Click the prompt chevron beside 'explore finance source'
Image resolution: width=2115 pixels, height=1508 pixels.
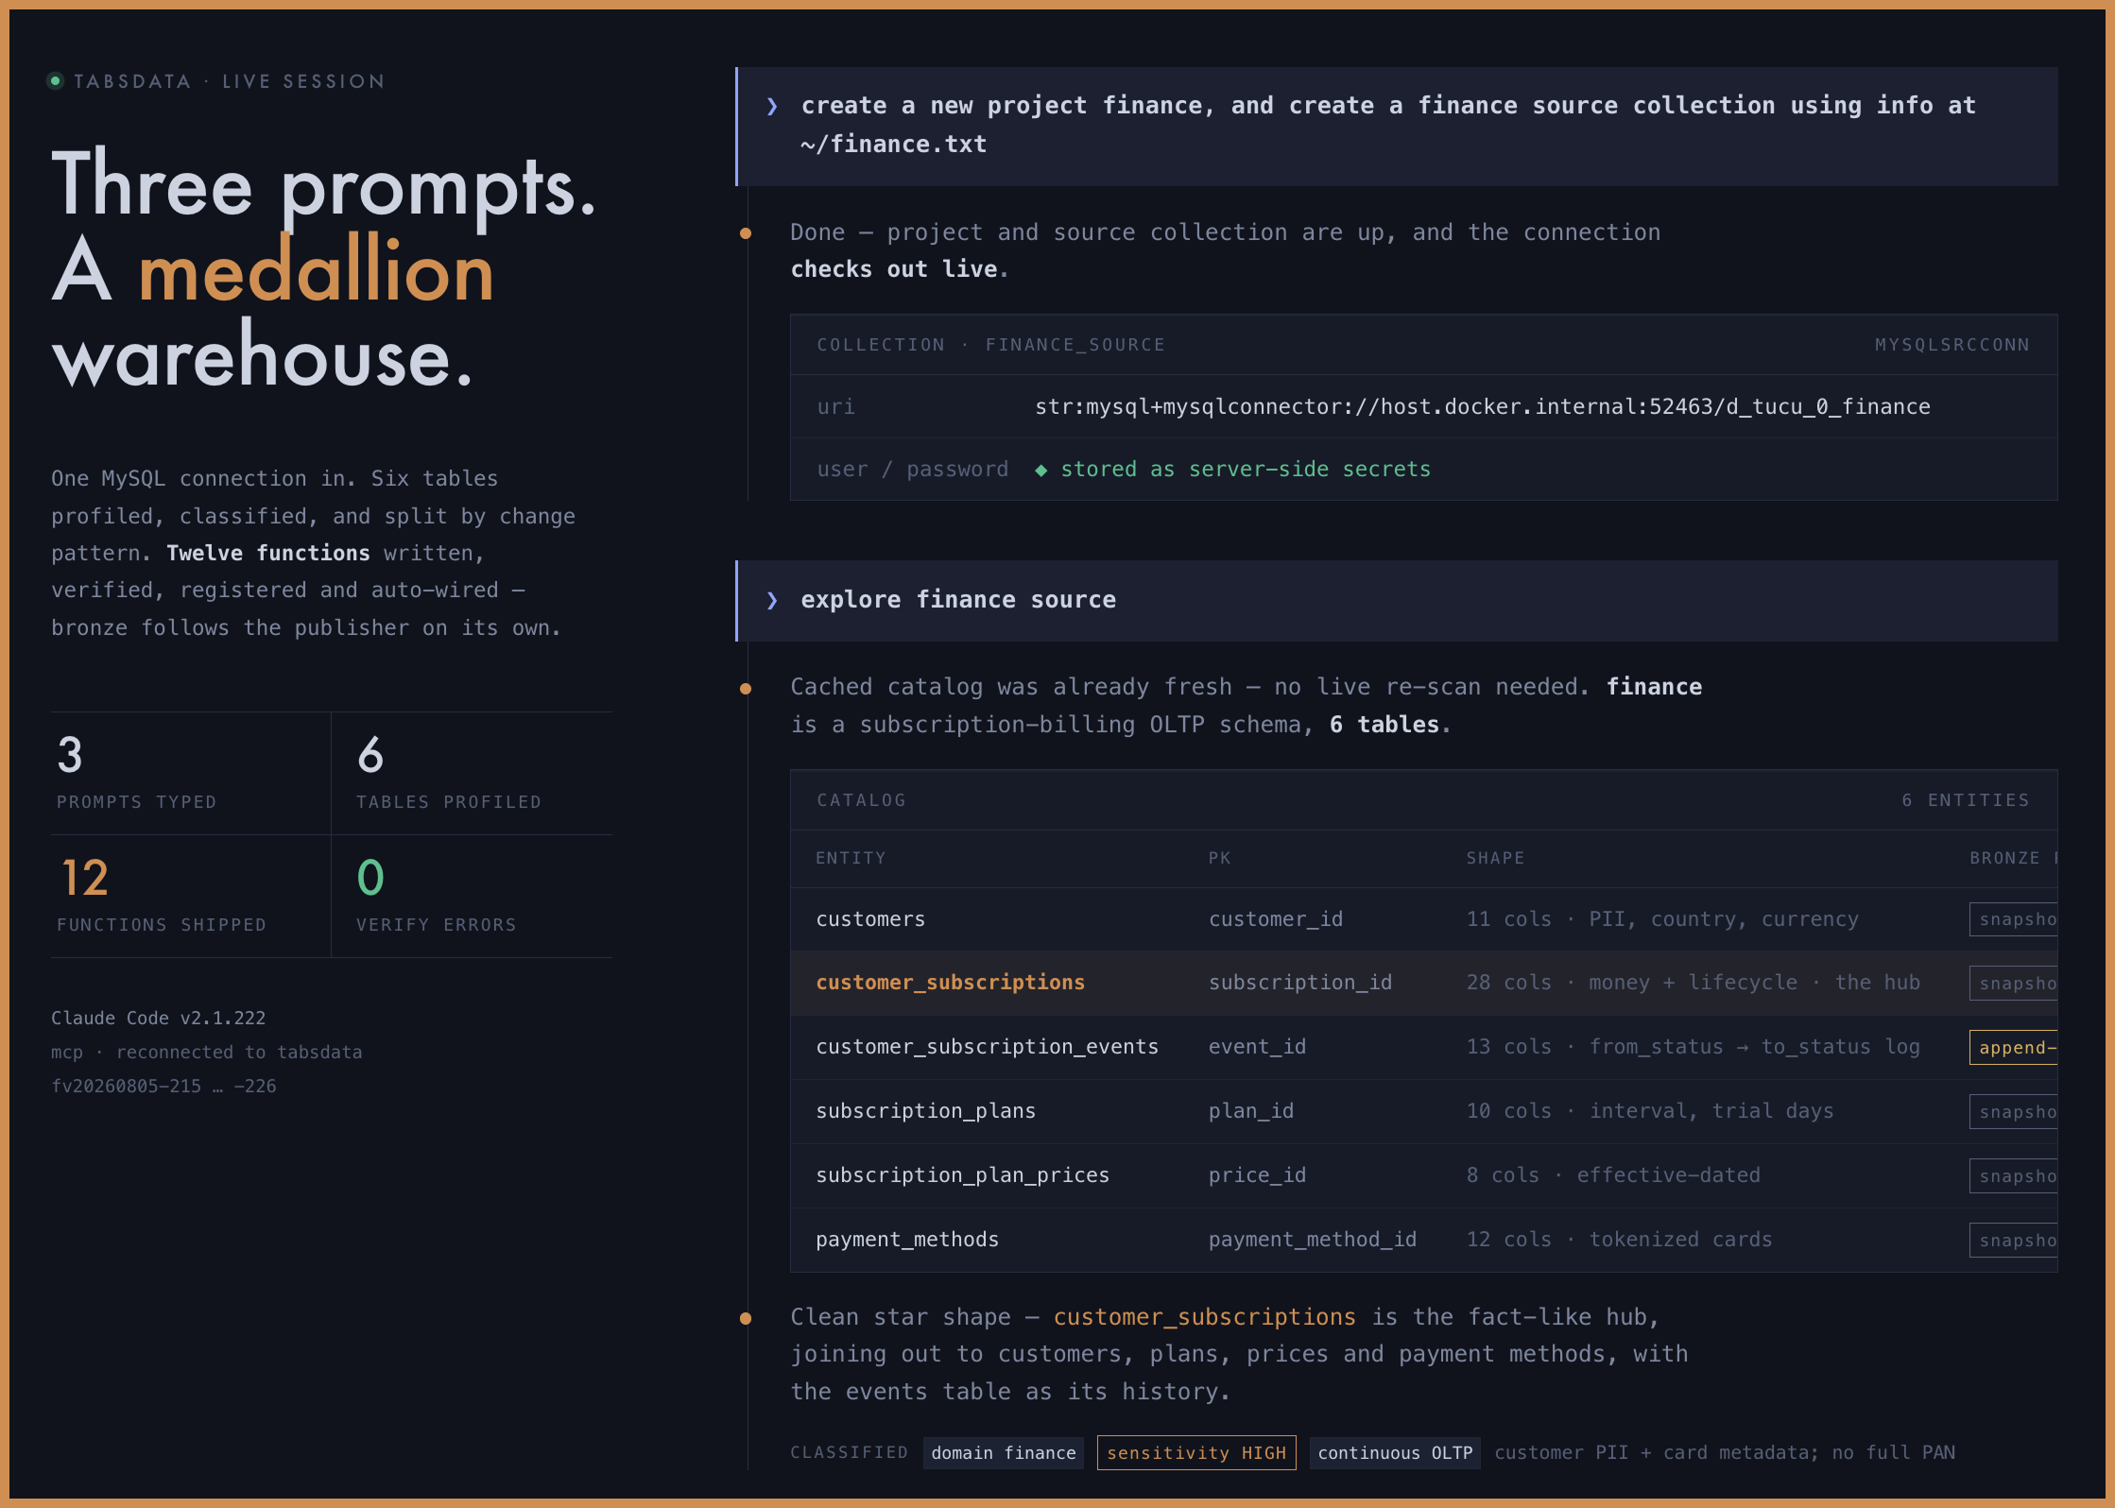coord(772,600)
